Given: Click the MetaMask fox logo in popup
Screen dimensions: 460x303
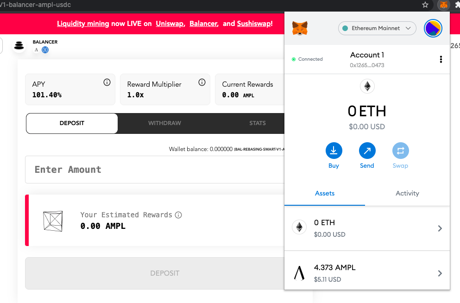Looking at the screenshot, I should click(x=300, y=28).
